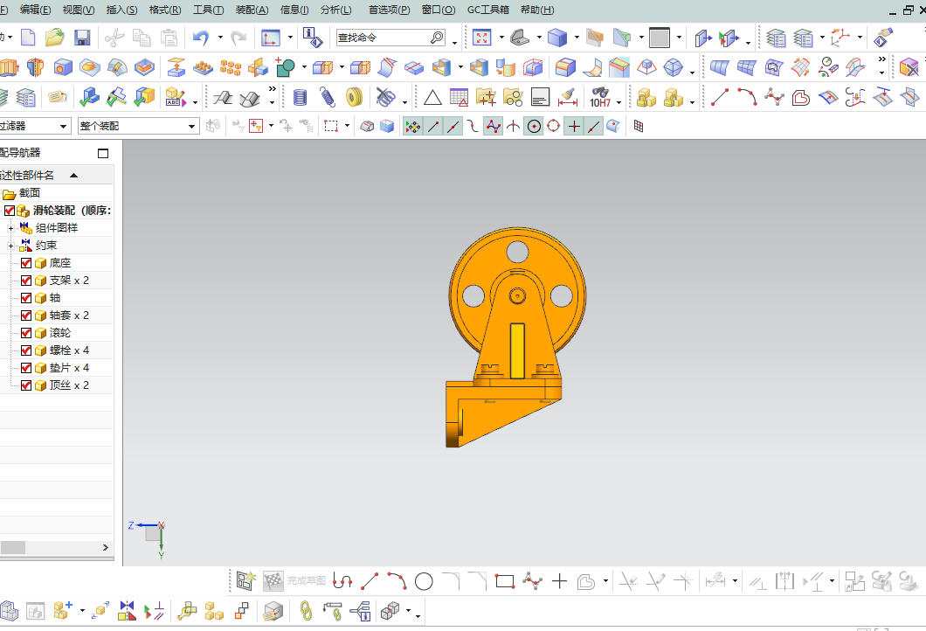Image resolution: width=926 pixels, height=631 pixels.
Task: Open a file with the folder icon
Action: 54,38
